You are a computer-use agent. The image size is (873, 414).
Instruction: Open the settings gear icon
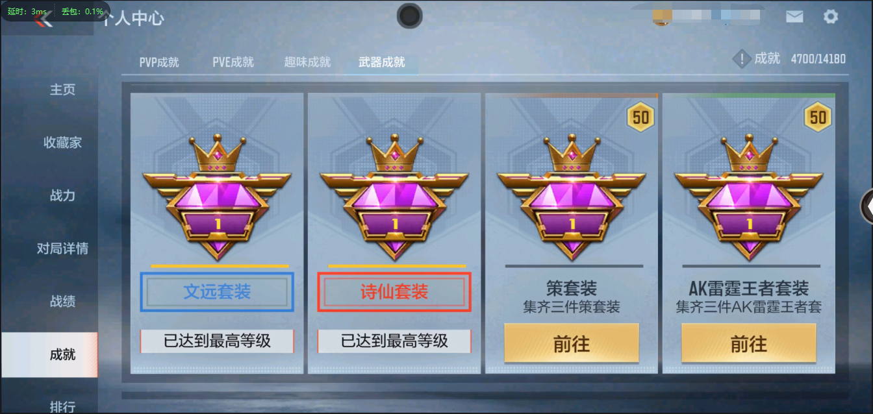[831, 17]
